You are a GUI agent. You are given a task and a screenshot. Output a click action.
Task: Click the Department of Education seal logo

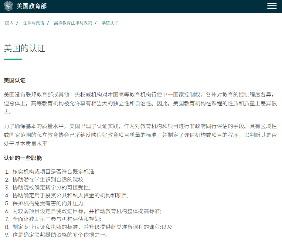click(8, 6)
